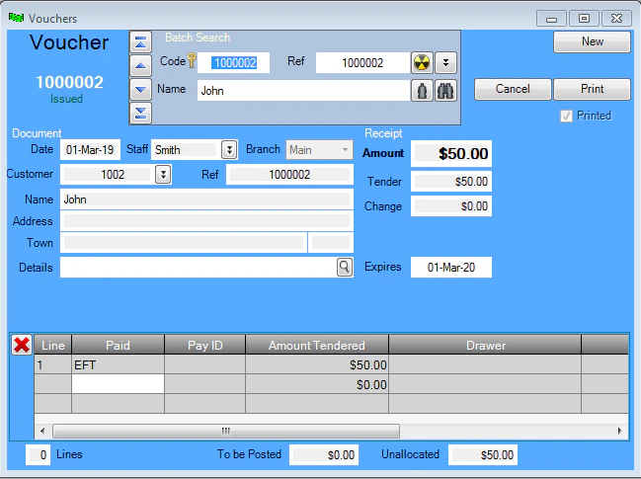This screenshot has height=479, width=641.
Task: Select the EFT cell in line 1
Action: (x=119, y=364)
